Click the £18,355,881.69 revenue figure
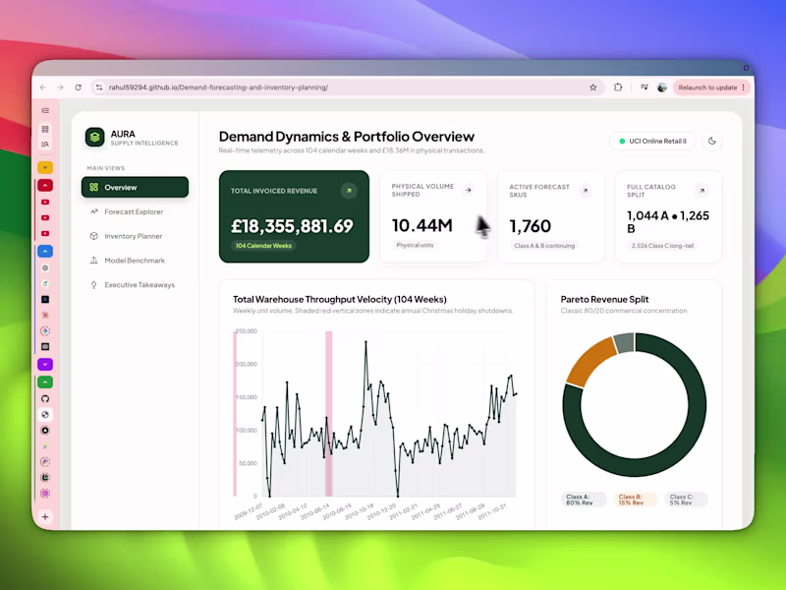 click(292, 226)
